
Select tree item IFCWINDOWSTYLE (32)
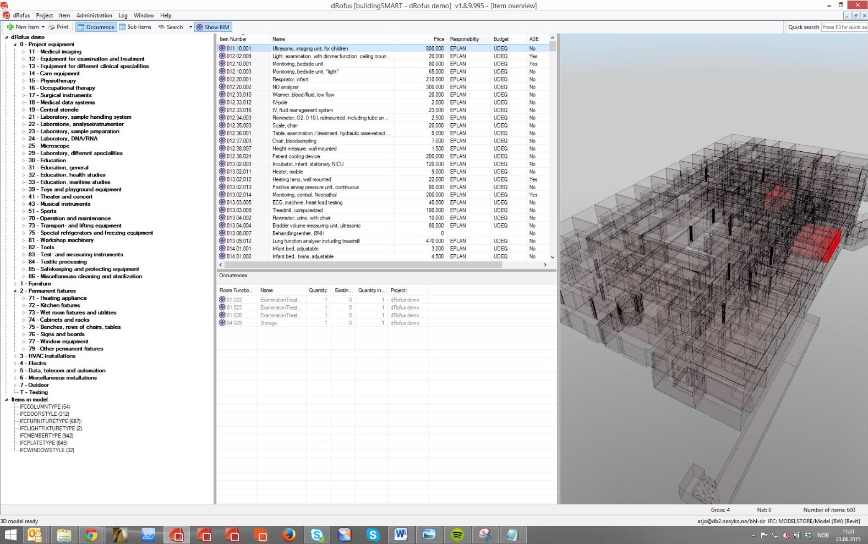click(x=47, y=450)
